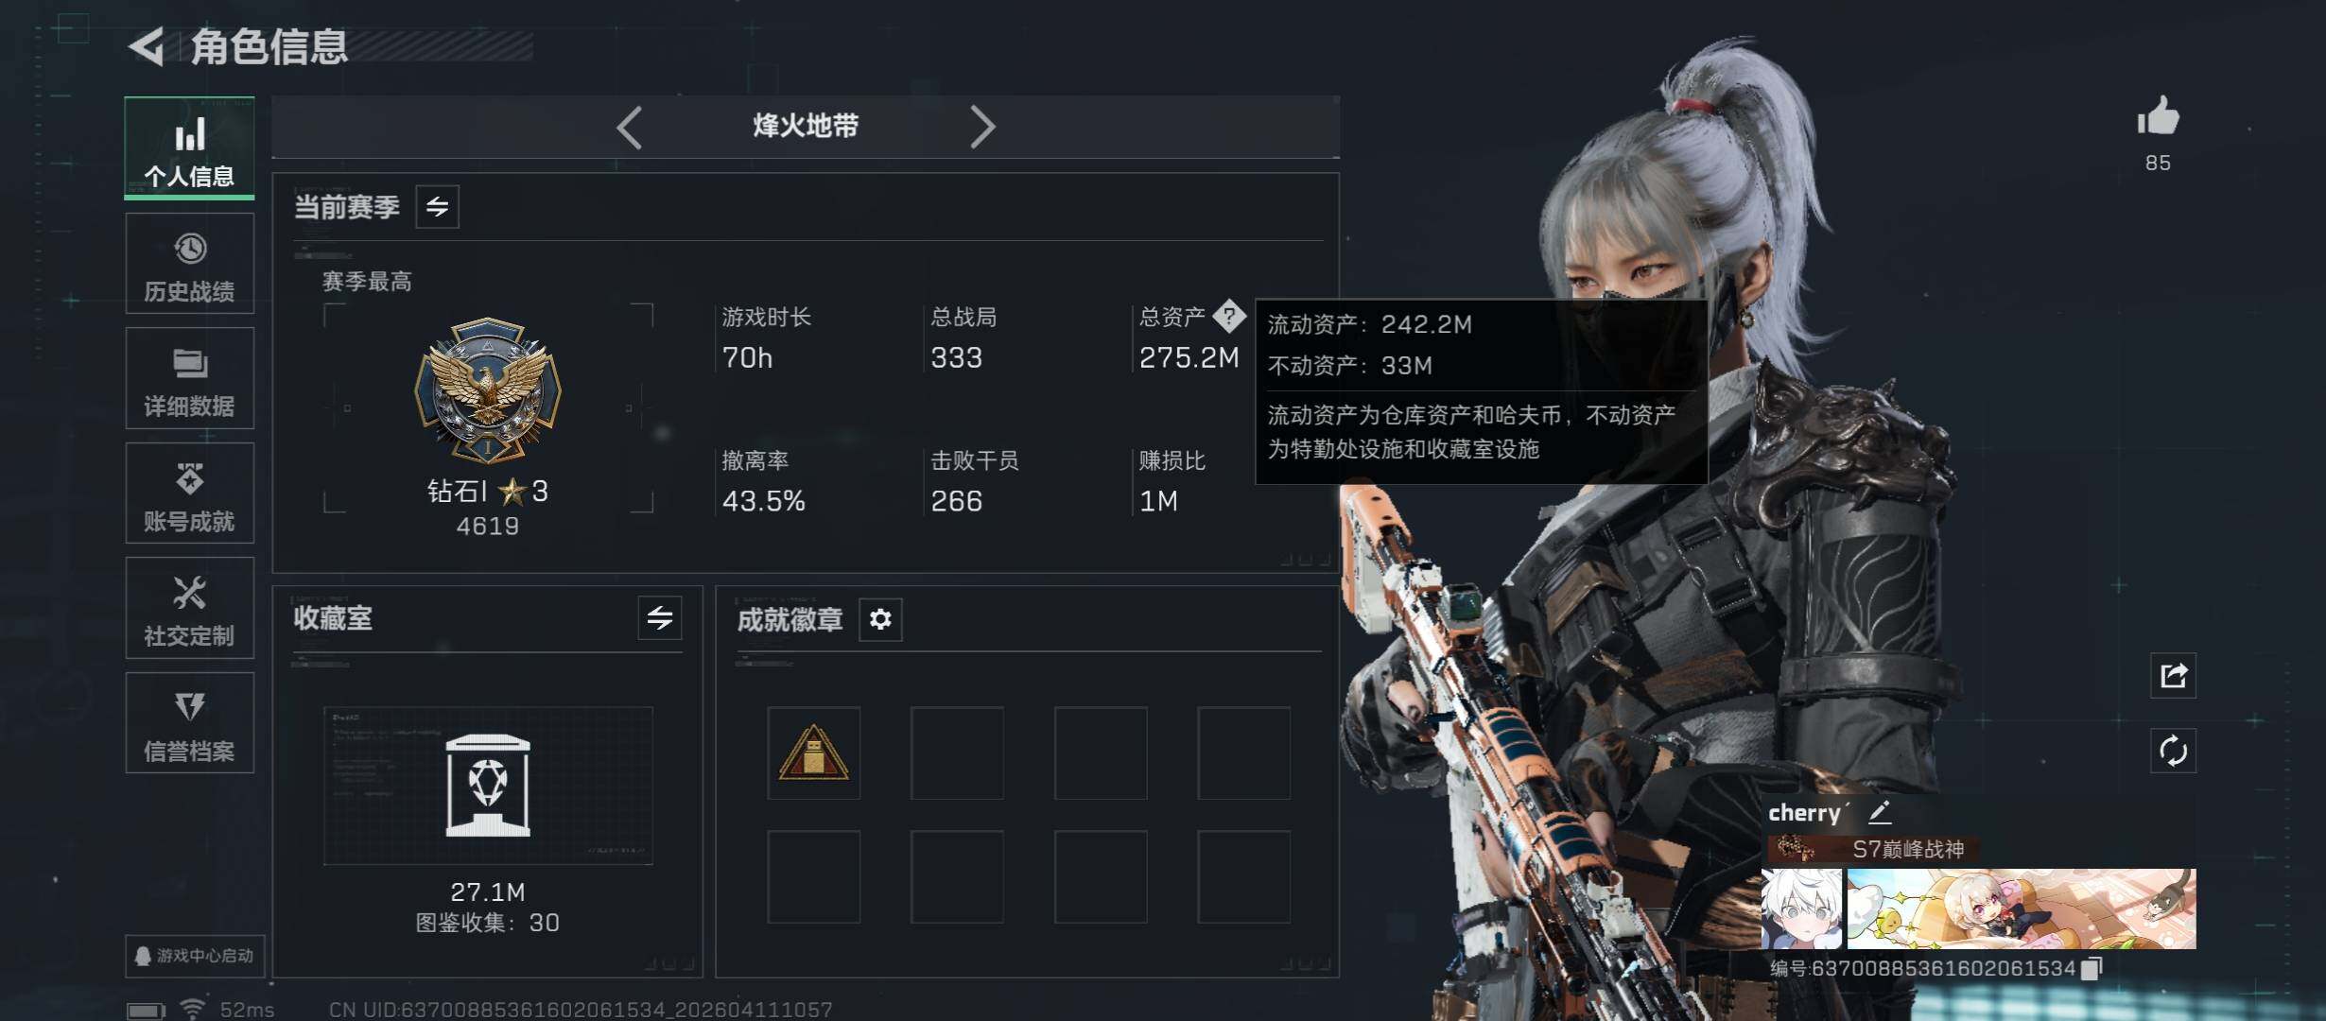Viewport: 2326px width, 1021px height.
Task: Click the back arrow beside 角色信息
Action: click(147, 46)
